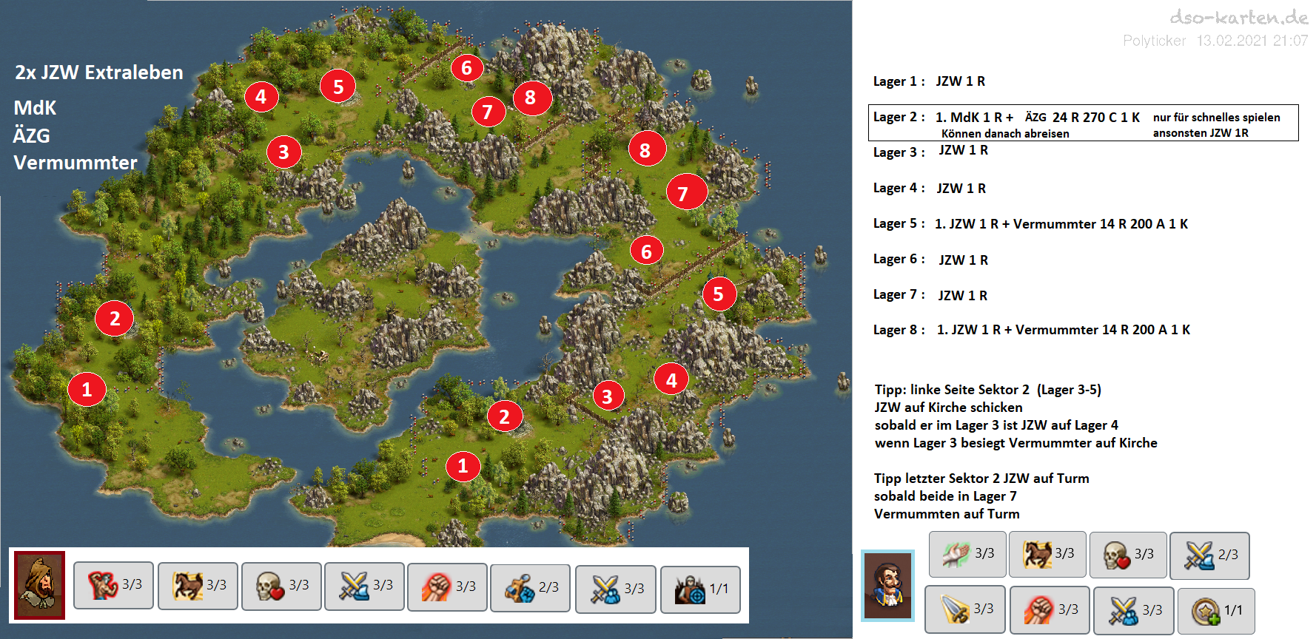Select the star medal with green plus
Image resolution: width=1316 pixels, height=639 pixels.
[1215, 610]
